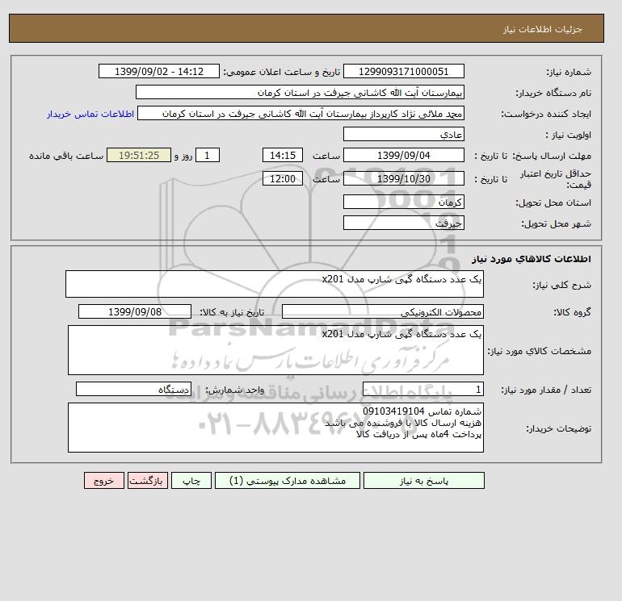Image resolution: width=622 pixels, height=601 pixels.
Task: Select announcement date field 1399/09/02 - 14:12
Action: (x=158, y=71)
